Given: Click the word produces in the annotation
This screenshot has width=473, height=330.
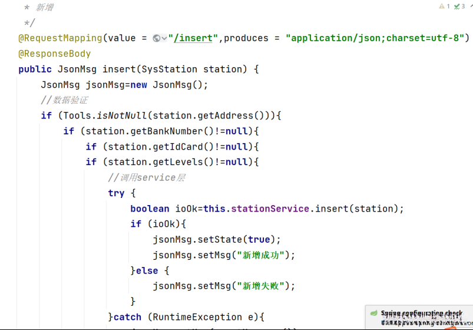Looking at the screenshot, I should 246,38.
